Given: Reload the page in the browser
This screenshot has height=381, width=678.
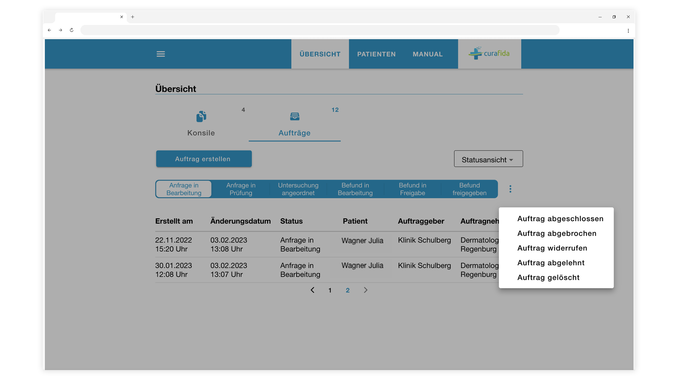Looking at the screenshot, I should pos(72,30).
